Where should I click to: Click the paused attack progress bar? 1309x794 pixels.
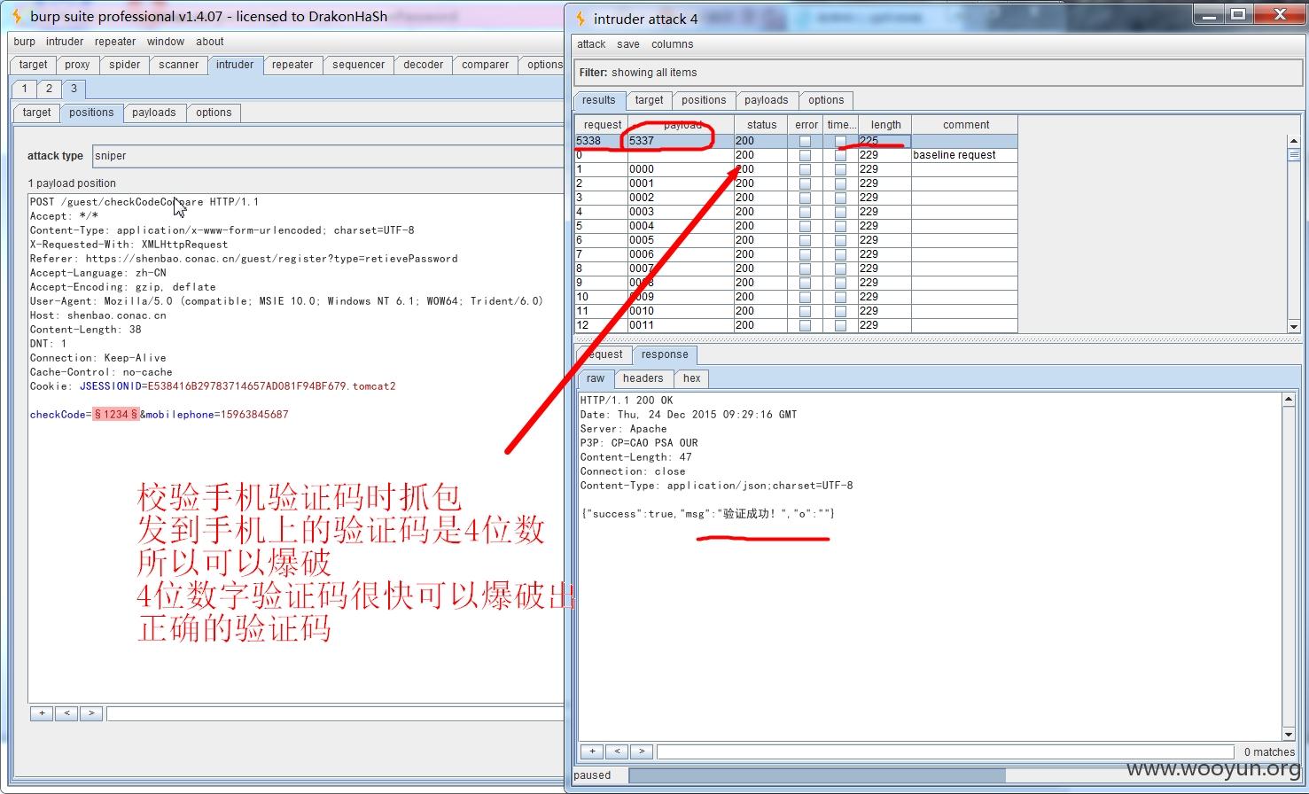[x=963, y=775]
